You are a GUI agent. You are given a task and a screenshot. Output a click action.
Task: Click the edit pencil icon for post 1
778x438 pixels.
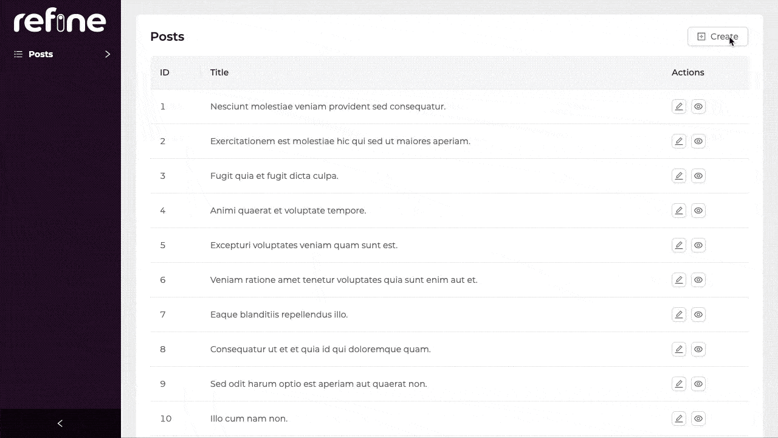(679, 106)
